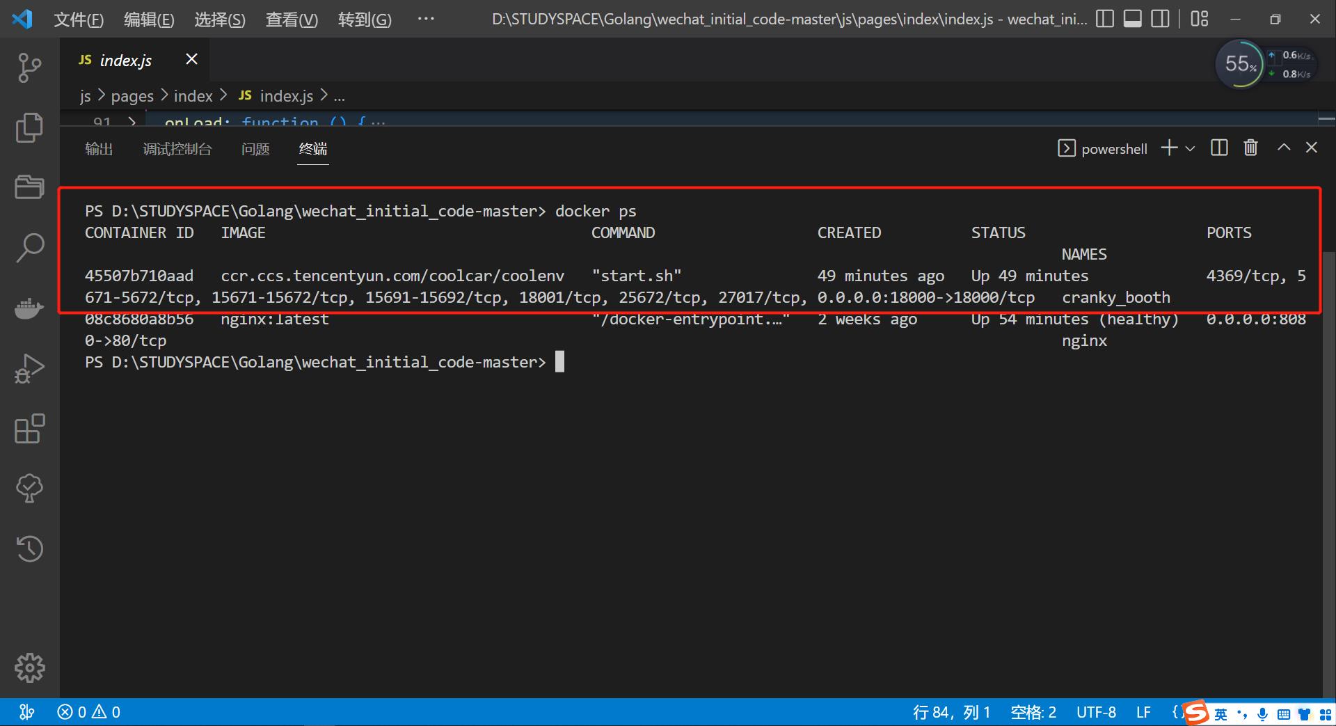Change end of line via LF
Viewport: 1336px width, 726px height.
[x=1143, y=712]
